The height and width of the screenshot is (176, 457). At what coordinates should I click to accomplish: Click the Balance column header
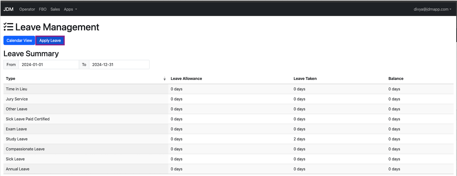(396, 79)
